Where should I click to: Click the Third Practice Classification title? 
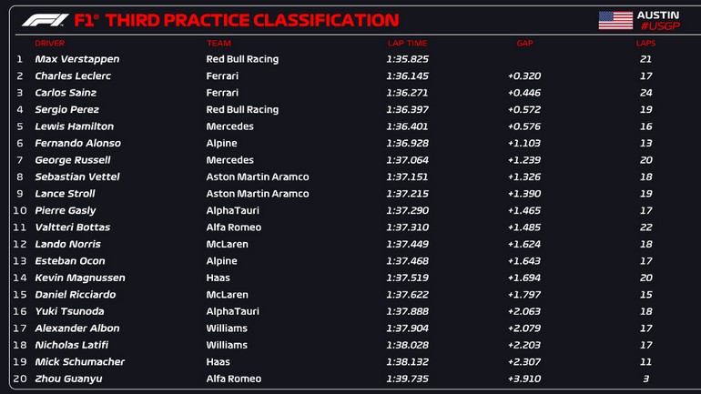(x=236, y=20)
